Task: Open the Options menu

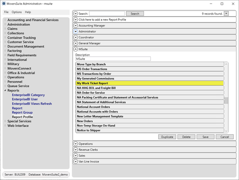Action: pos(16,12)
